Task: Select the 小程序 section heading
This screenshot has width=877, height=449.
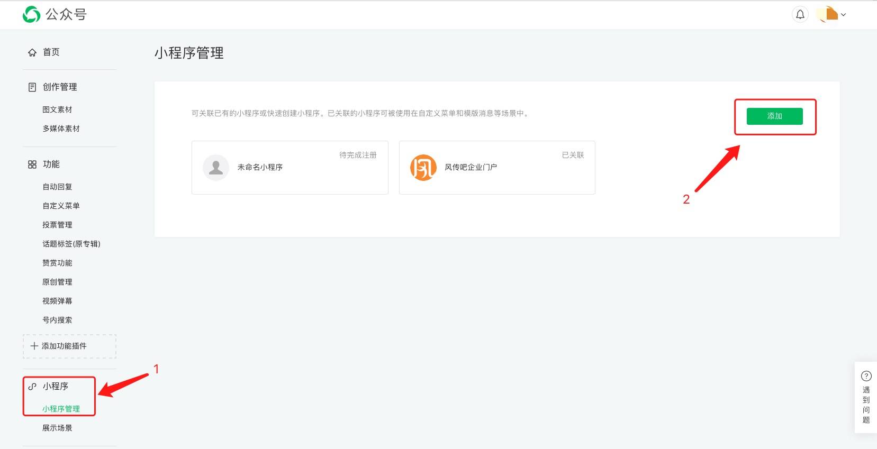Action: 56,386
